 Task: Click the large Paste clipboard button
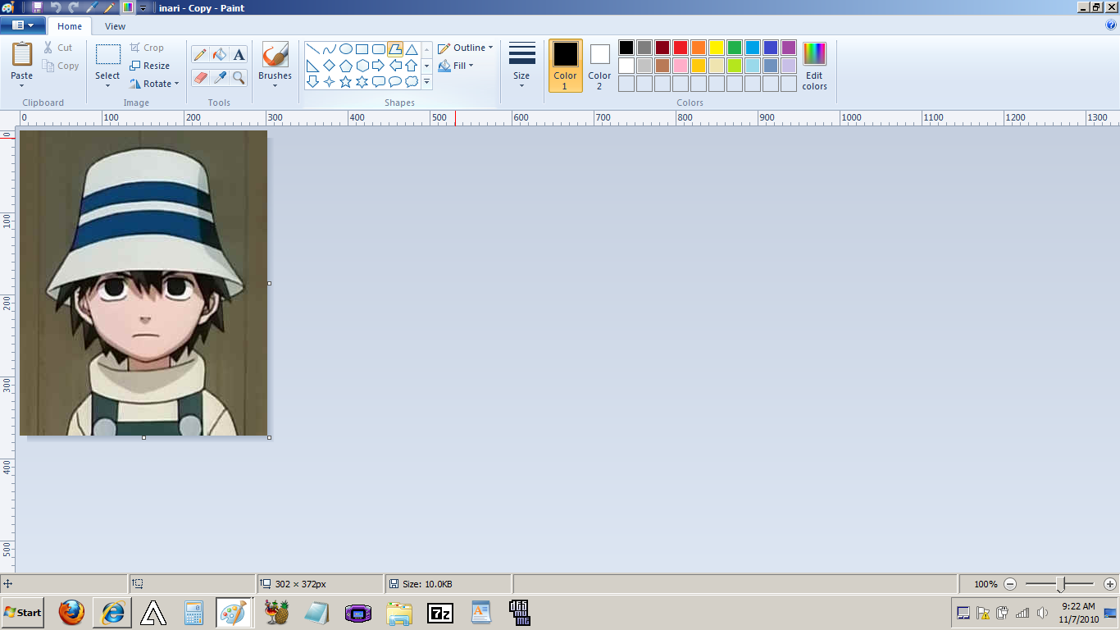click(x=22, y=54)
